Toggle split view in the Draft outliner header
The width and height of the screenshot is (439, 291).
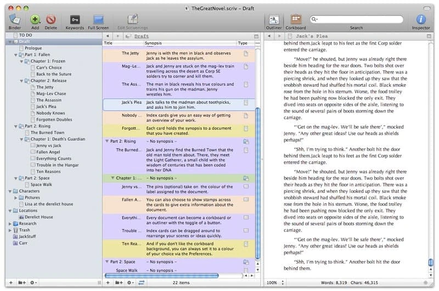pyautogui.click(x=256, y=36)
